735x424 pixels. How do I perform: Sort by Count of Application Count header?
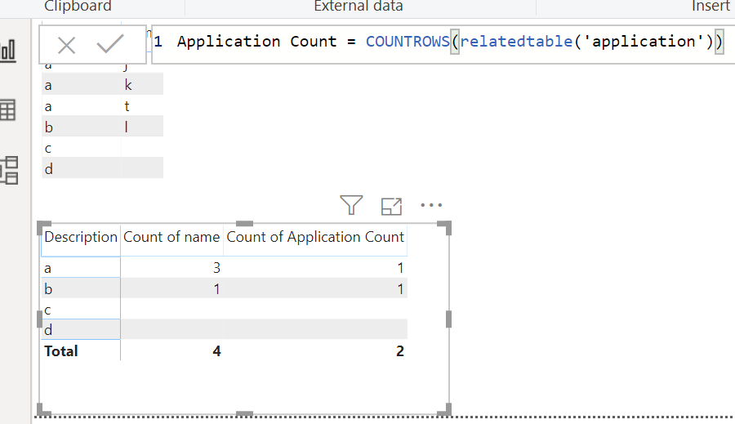(315, 237)
